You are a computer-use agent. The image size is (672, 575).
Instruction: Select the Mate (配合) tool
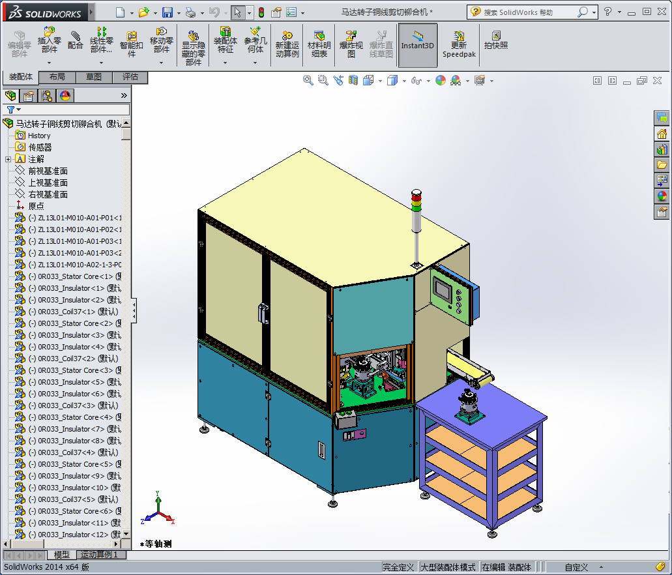pyautogui.click(x=75, y=40)
